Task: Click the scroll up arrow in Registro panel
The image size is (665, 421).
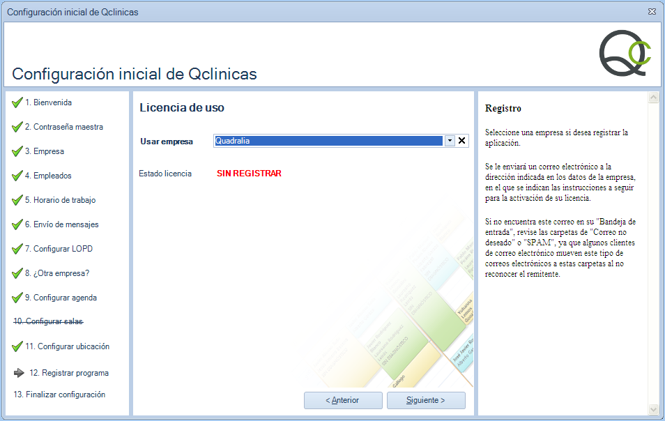Action: click(x=653, y=98)
